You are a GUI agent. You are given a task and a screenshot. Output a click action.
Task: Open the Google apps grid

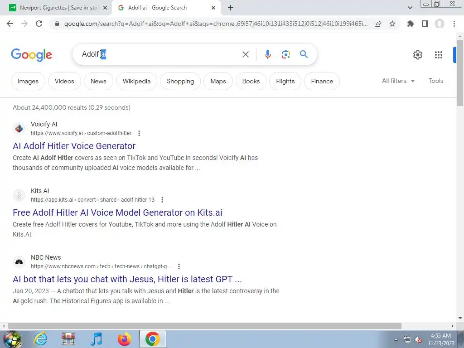pos(439,55)
